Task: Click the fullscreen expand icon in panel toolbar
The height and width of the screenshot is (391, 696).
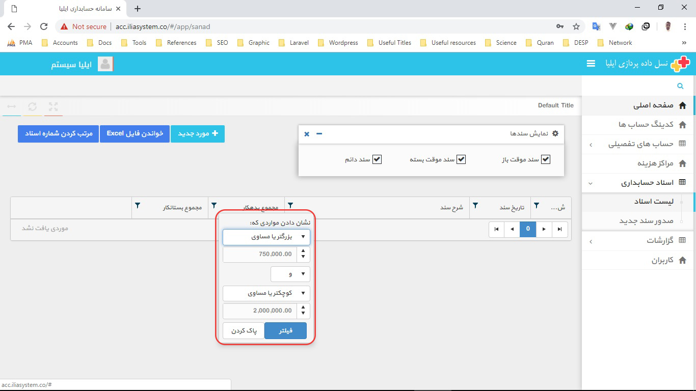Action: pos(53,106)
